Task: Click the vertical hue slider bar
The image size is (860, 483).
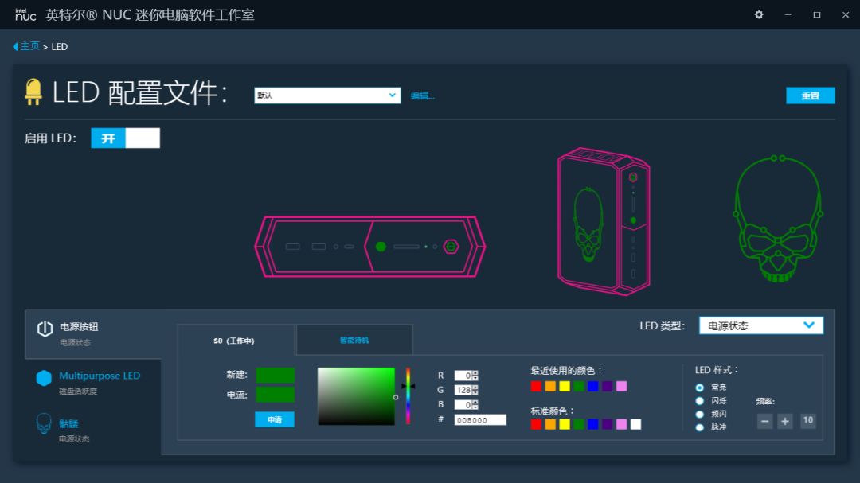Action: pyautogui.click(x=408, y=395)
